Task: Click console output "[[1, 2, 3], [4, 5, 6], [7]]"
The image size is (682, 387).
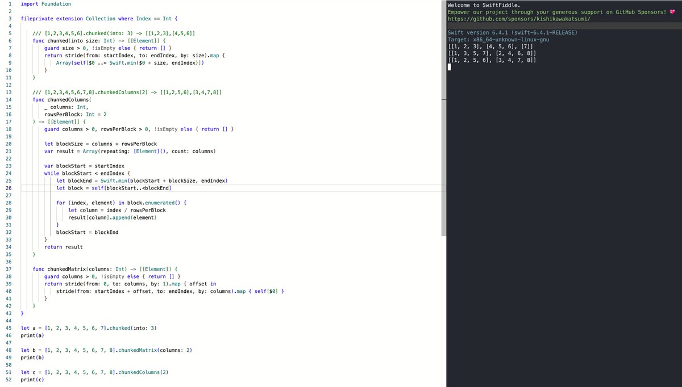Action: pos(490,46)
